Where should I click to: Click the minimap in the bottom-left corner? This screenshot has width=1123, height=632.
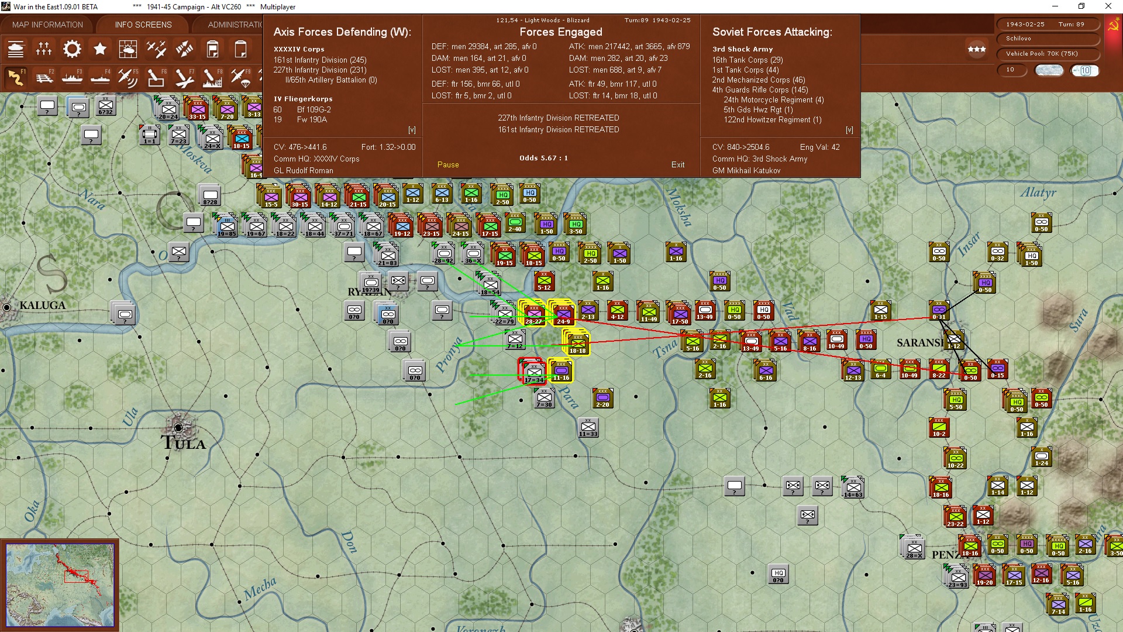[x=60, y=585]
